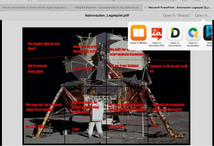Switch to the iTunes Match Apple Support tab

coord(35,7)
